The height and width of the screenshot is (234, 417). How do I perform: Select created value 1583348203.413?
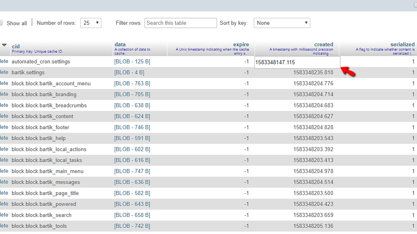pos(313,160)
